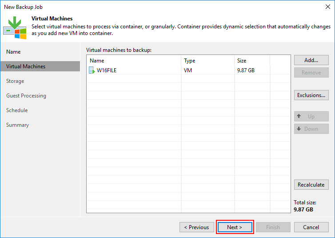Go back with the Previous button
The width and height of the screenshot is (335, 238).
click(197, 227)
